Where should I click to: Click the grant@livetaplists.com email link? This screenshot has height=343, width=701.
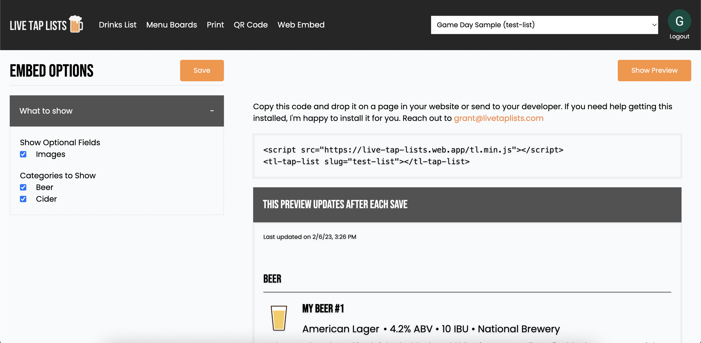coord(499,118)
